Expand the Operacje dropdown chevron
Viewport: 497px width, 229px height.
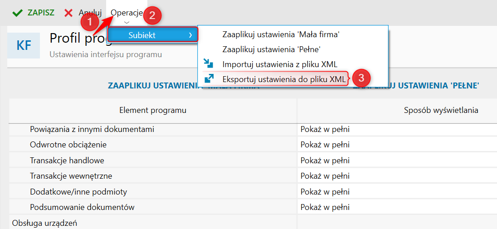click(x=127, y=22)
